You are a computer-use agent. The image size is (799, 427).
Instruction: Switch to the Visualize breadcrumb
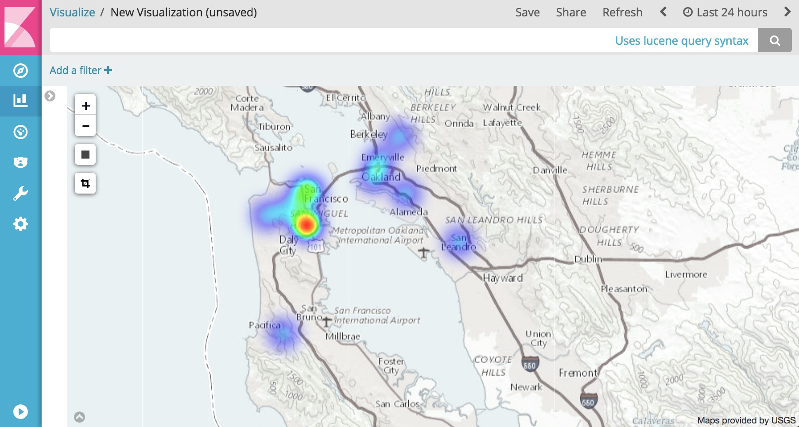[x=72, y=12]
